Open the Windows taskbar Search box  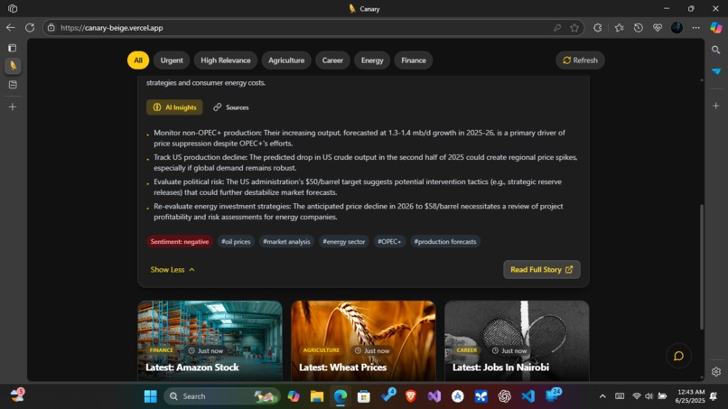pos(222,396)
